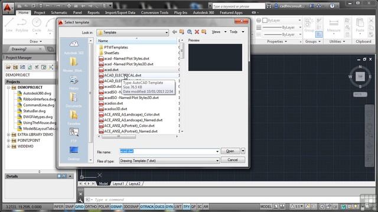Click the wrench customize icon near command line
The image size is (378, 212).
[x=80, y=200]
